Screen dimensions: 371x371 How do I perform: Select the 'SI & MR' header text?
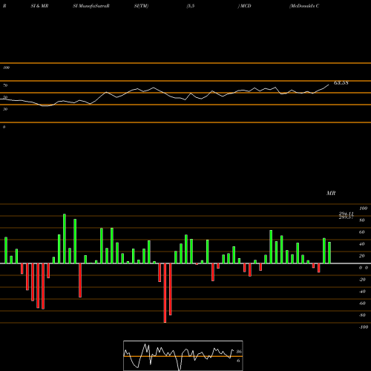pos(39,6)
